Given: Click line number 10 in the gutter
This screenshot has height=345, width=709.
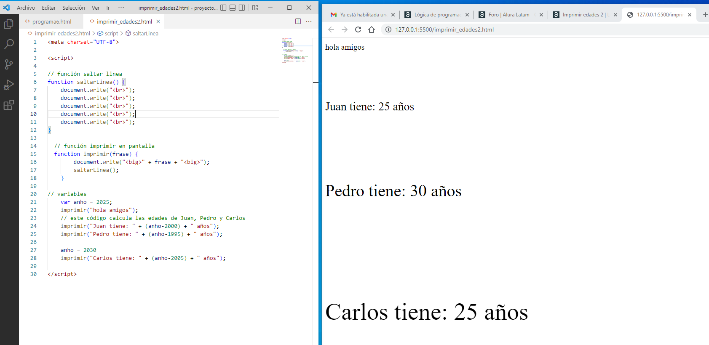Looking at the screenshot, I should pos(33,114).
